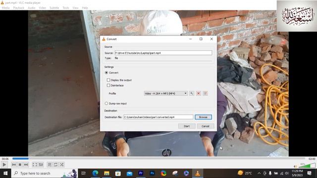Open the Help menu

(85, 8)
